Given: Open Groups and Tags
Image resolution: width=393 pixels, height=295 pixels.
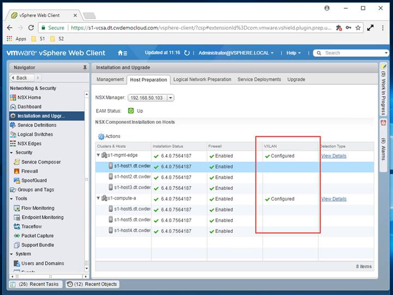Looking at the screenshot, I should click(35, 190).
